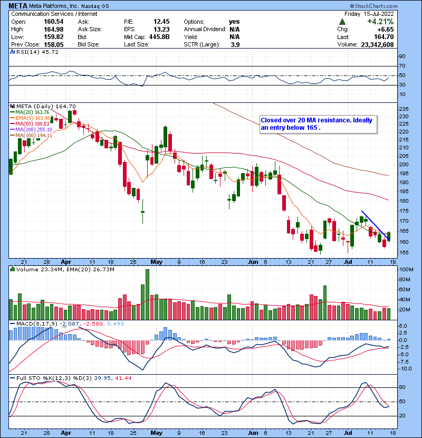Image resolution: width=422 pixels, height=438 pixels.
Task: Select the Prev Close value 158.05
Action: 54,45
